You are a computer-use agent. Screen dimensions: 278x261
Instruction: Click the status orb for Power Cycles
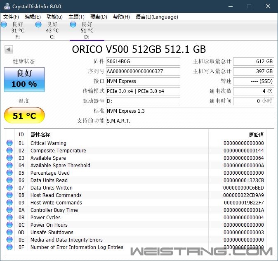point(9,217)
